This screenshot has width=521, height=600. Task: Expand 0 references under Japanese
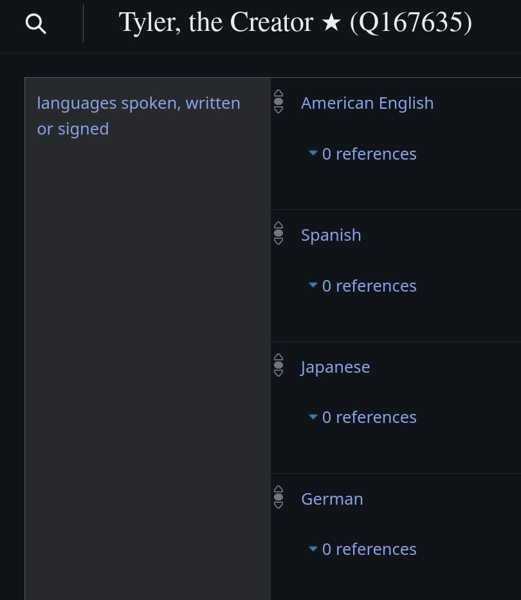(x=362, y=417)
